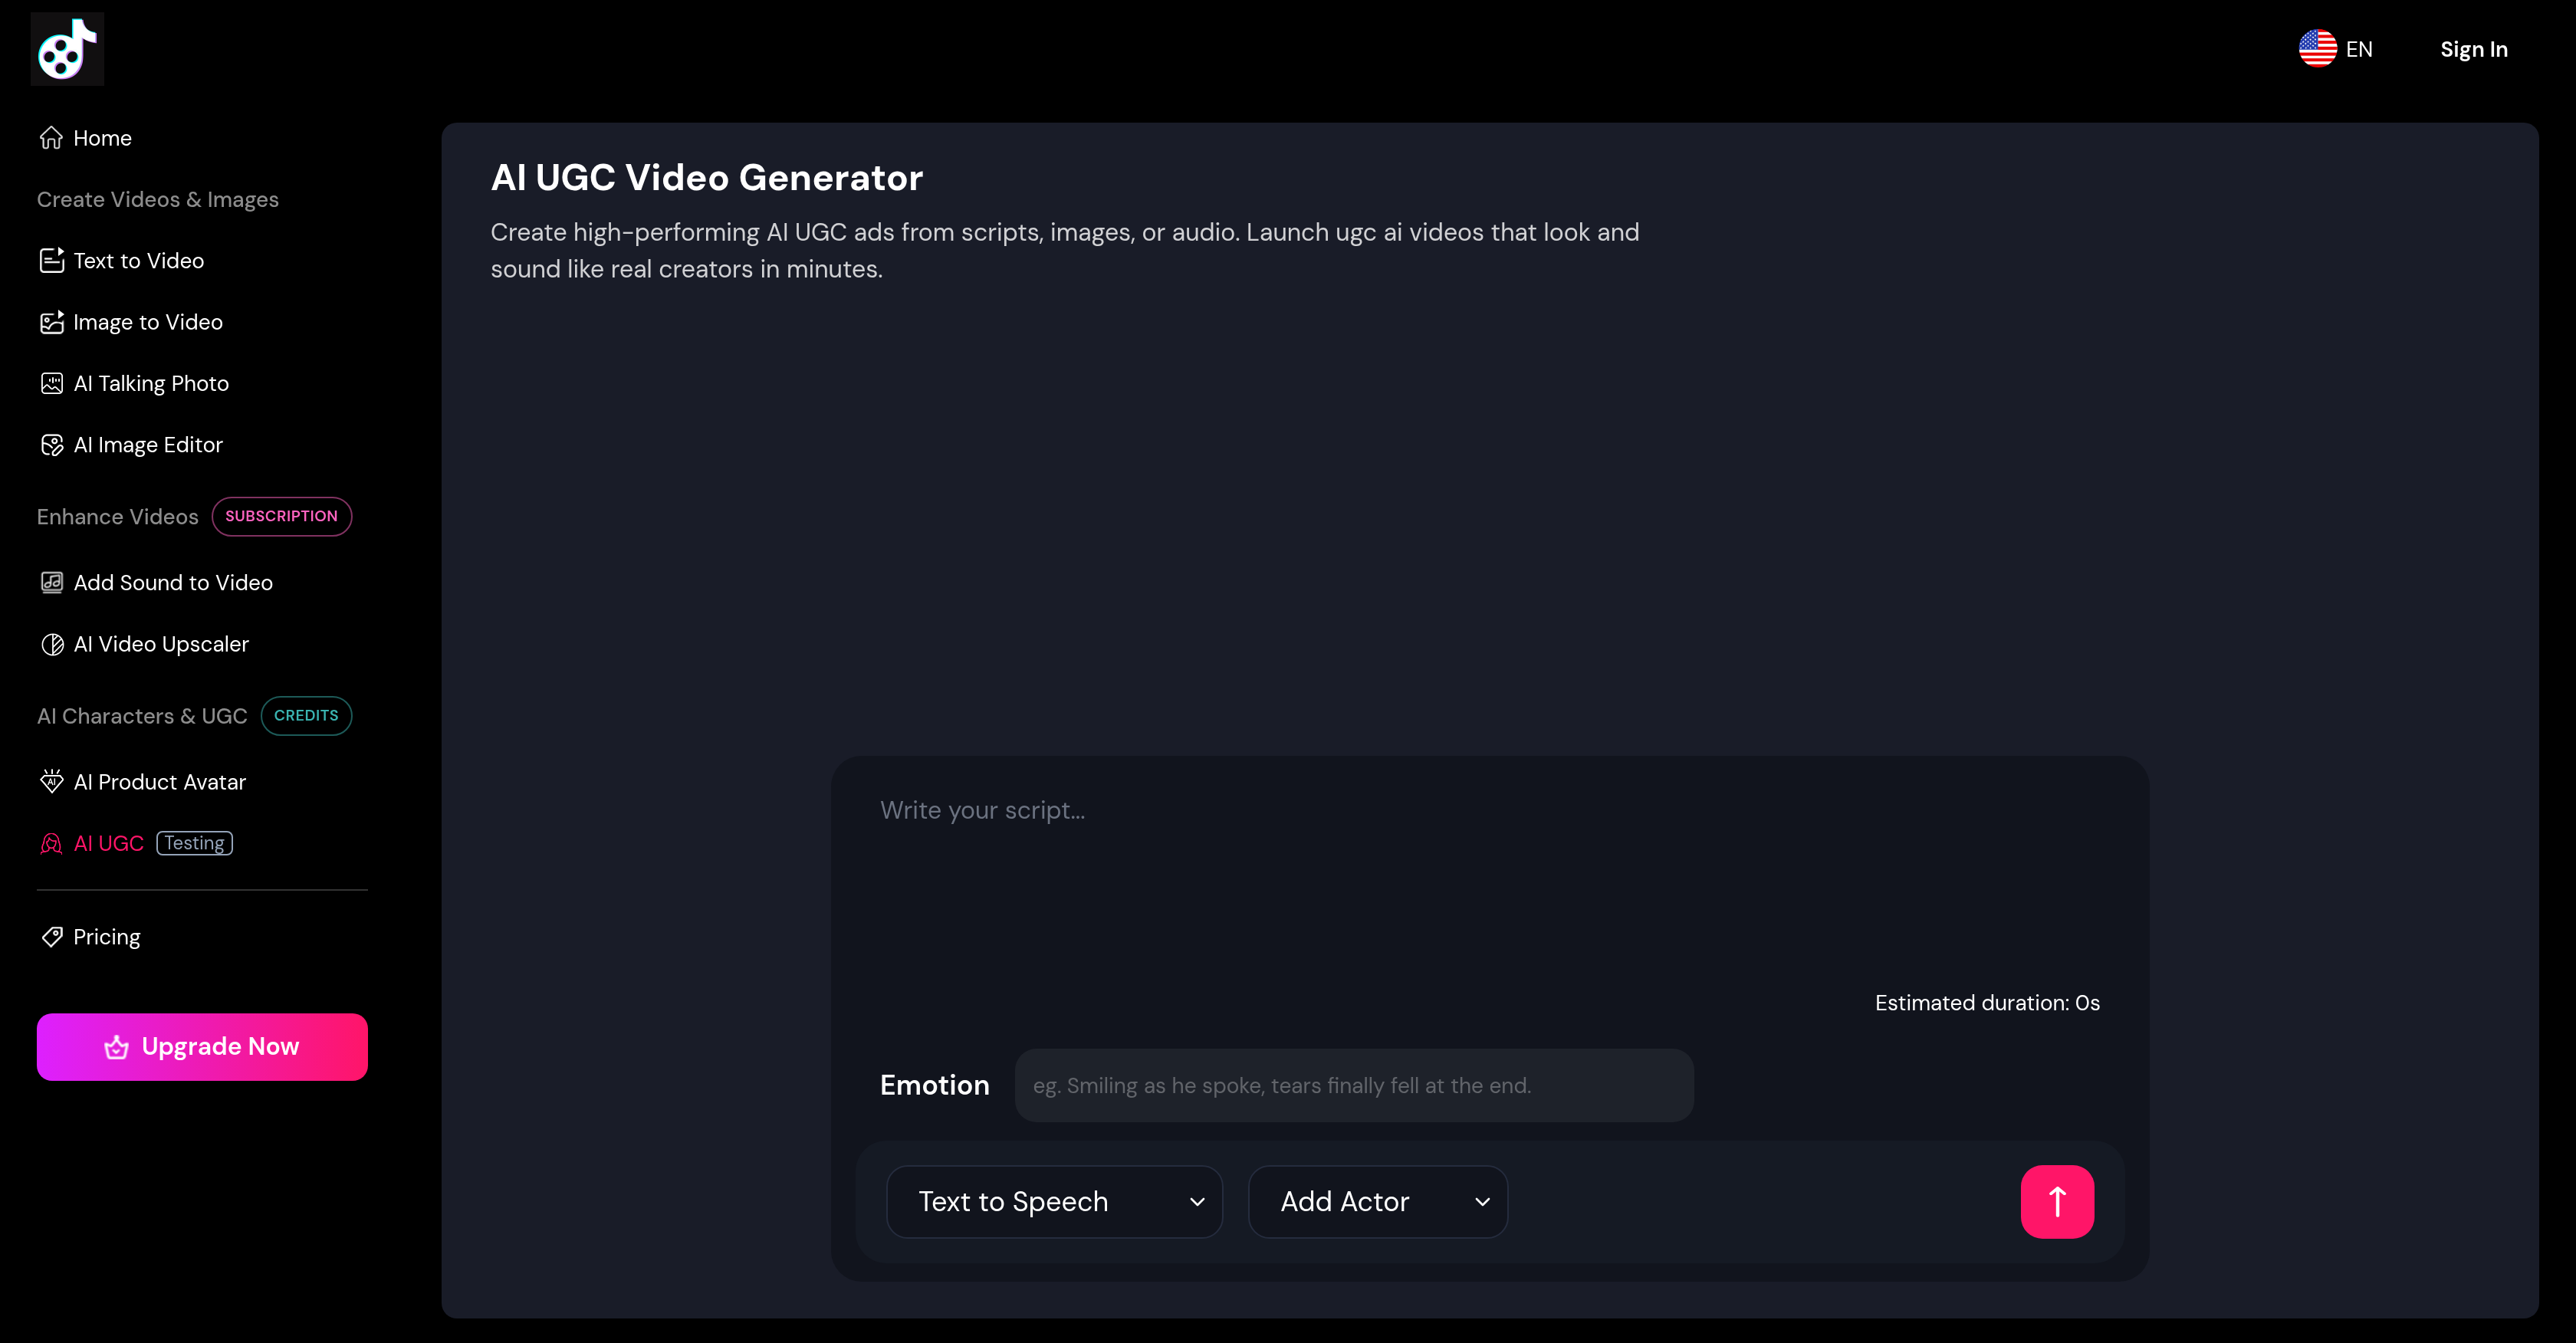Open the Text to Speech dropdown

pos(1053,1201)
